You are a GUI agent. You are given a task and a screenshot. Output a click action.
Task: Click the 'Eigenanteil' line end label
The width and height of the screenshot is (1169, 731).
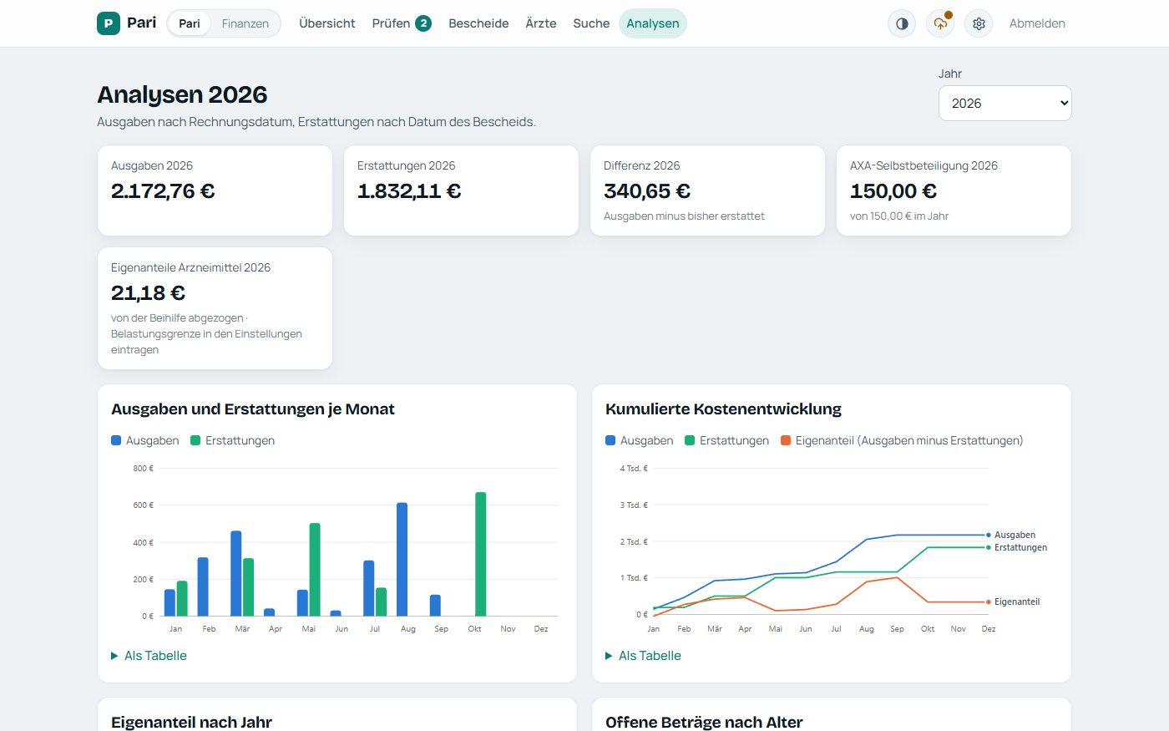click(1017, 602)
